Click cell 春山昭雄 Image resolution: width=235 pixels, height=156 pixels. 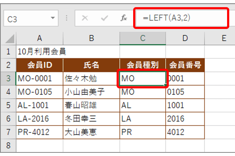point(91,105)
